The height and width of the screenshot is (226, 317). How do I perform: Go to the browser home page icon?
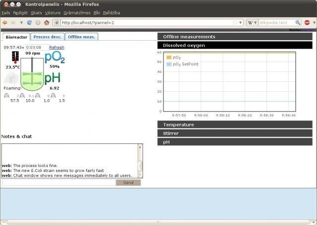point(47,23)
